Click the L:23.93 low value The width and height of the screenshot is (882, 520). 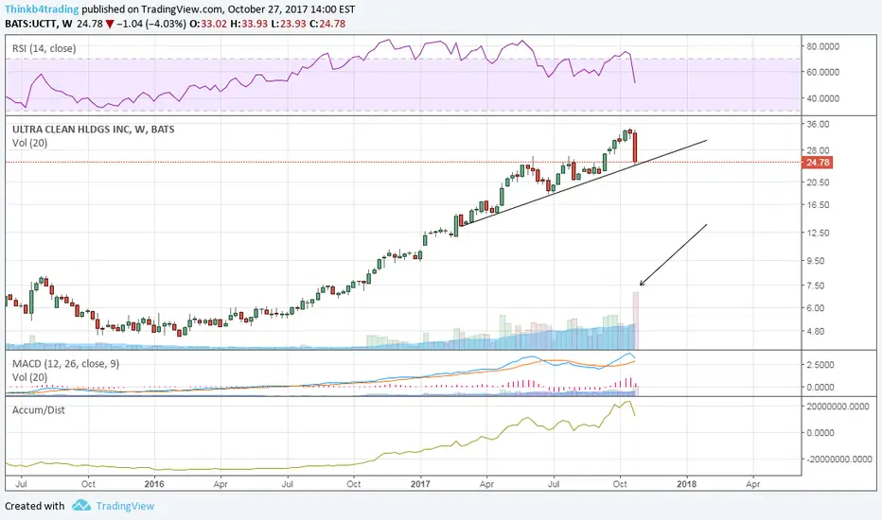(x=288, y=24)
